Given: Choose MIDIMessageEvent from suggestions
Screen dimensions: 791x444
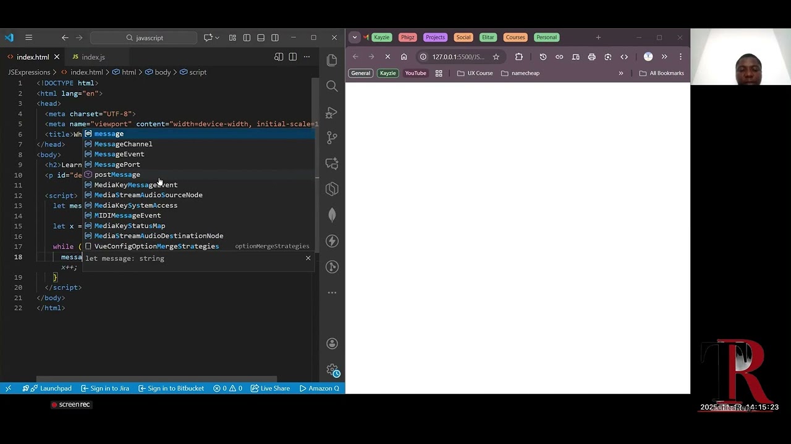Looking at the screenshot, I should [x=200, y=215].
